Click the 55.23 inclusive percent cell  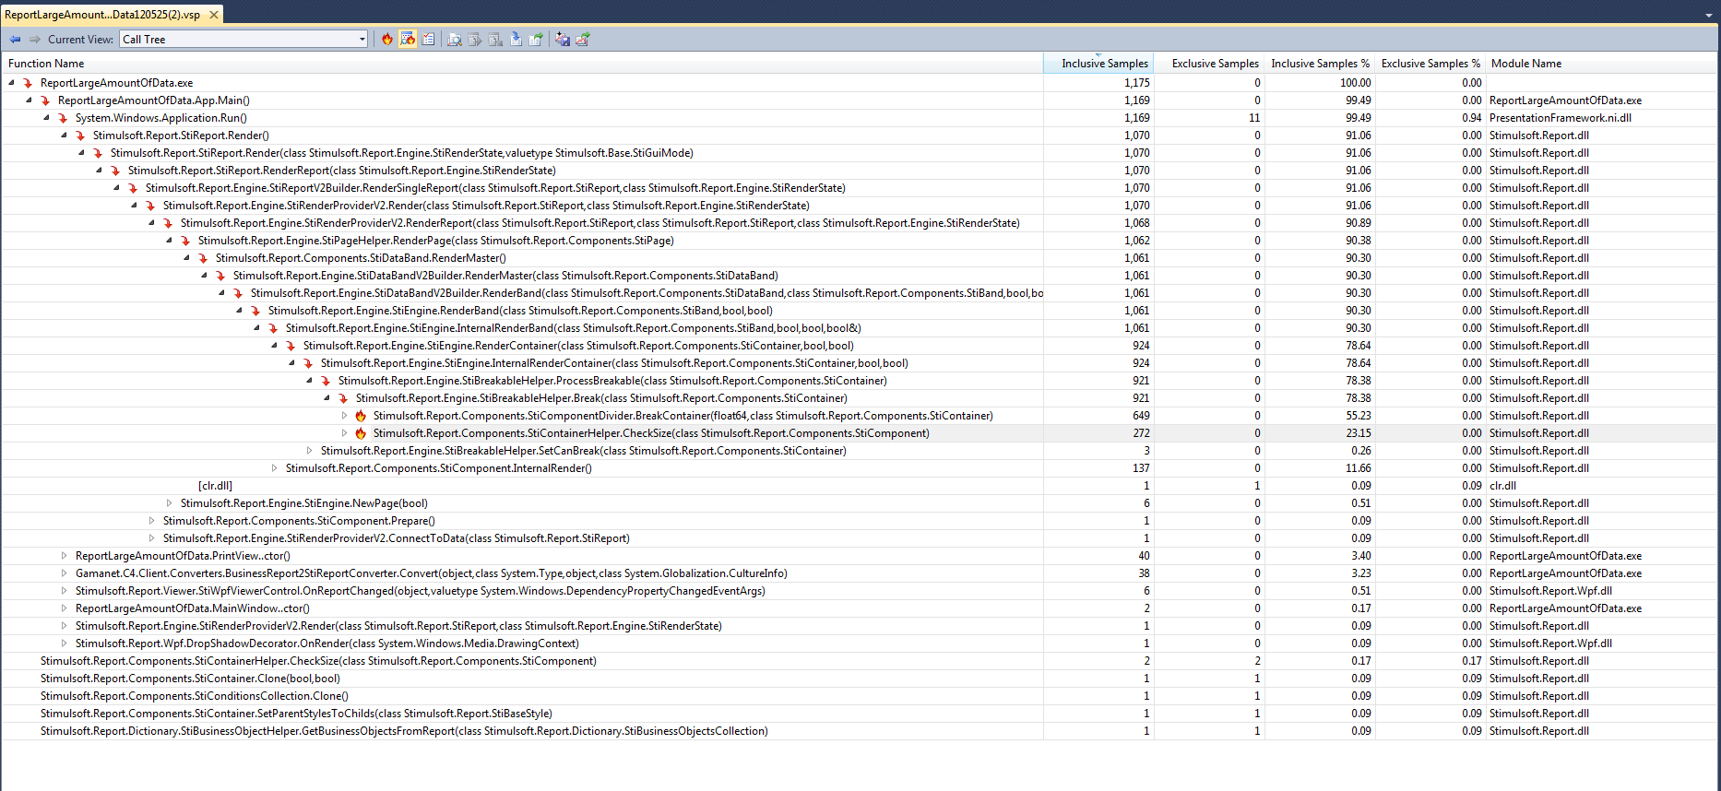(x=1358, y=416)
